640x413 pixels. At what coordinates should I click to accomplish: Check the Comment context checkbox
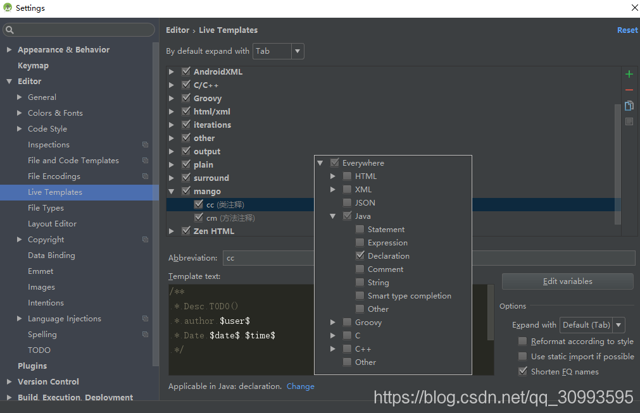click(x=360, y=269)
